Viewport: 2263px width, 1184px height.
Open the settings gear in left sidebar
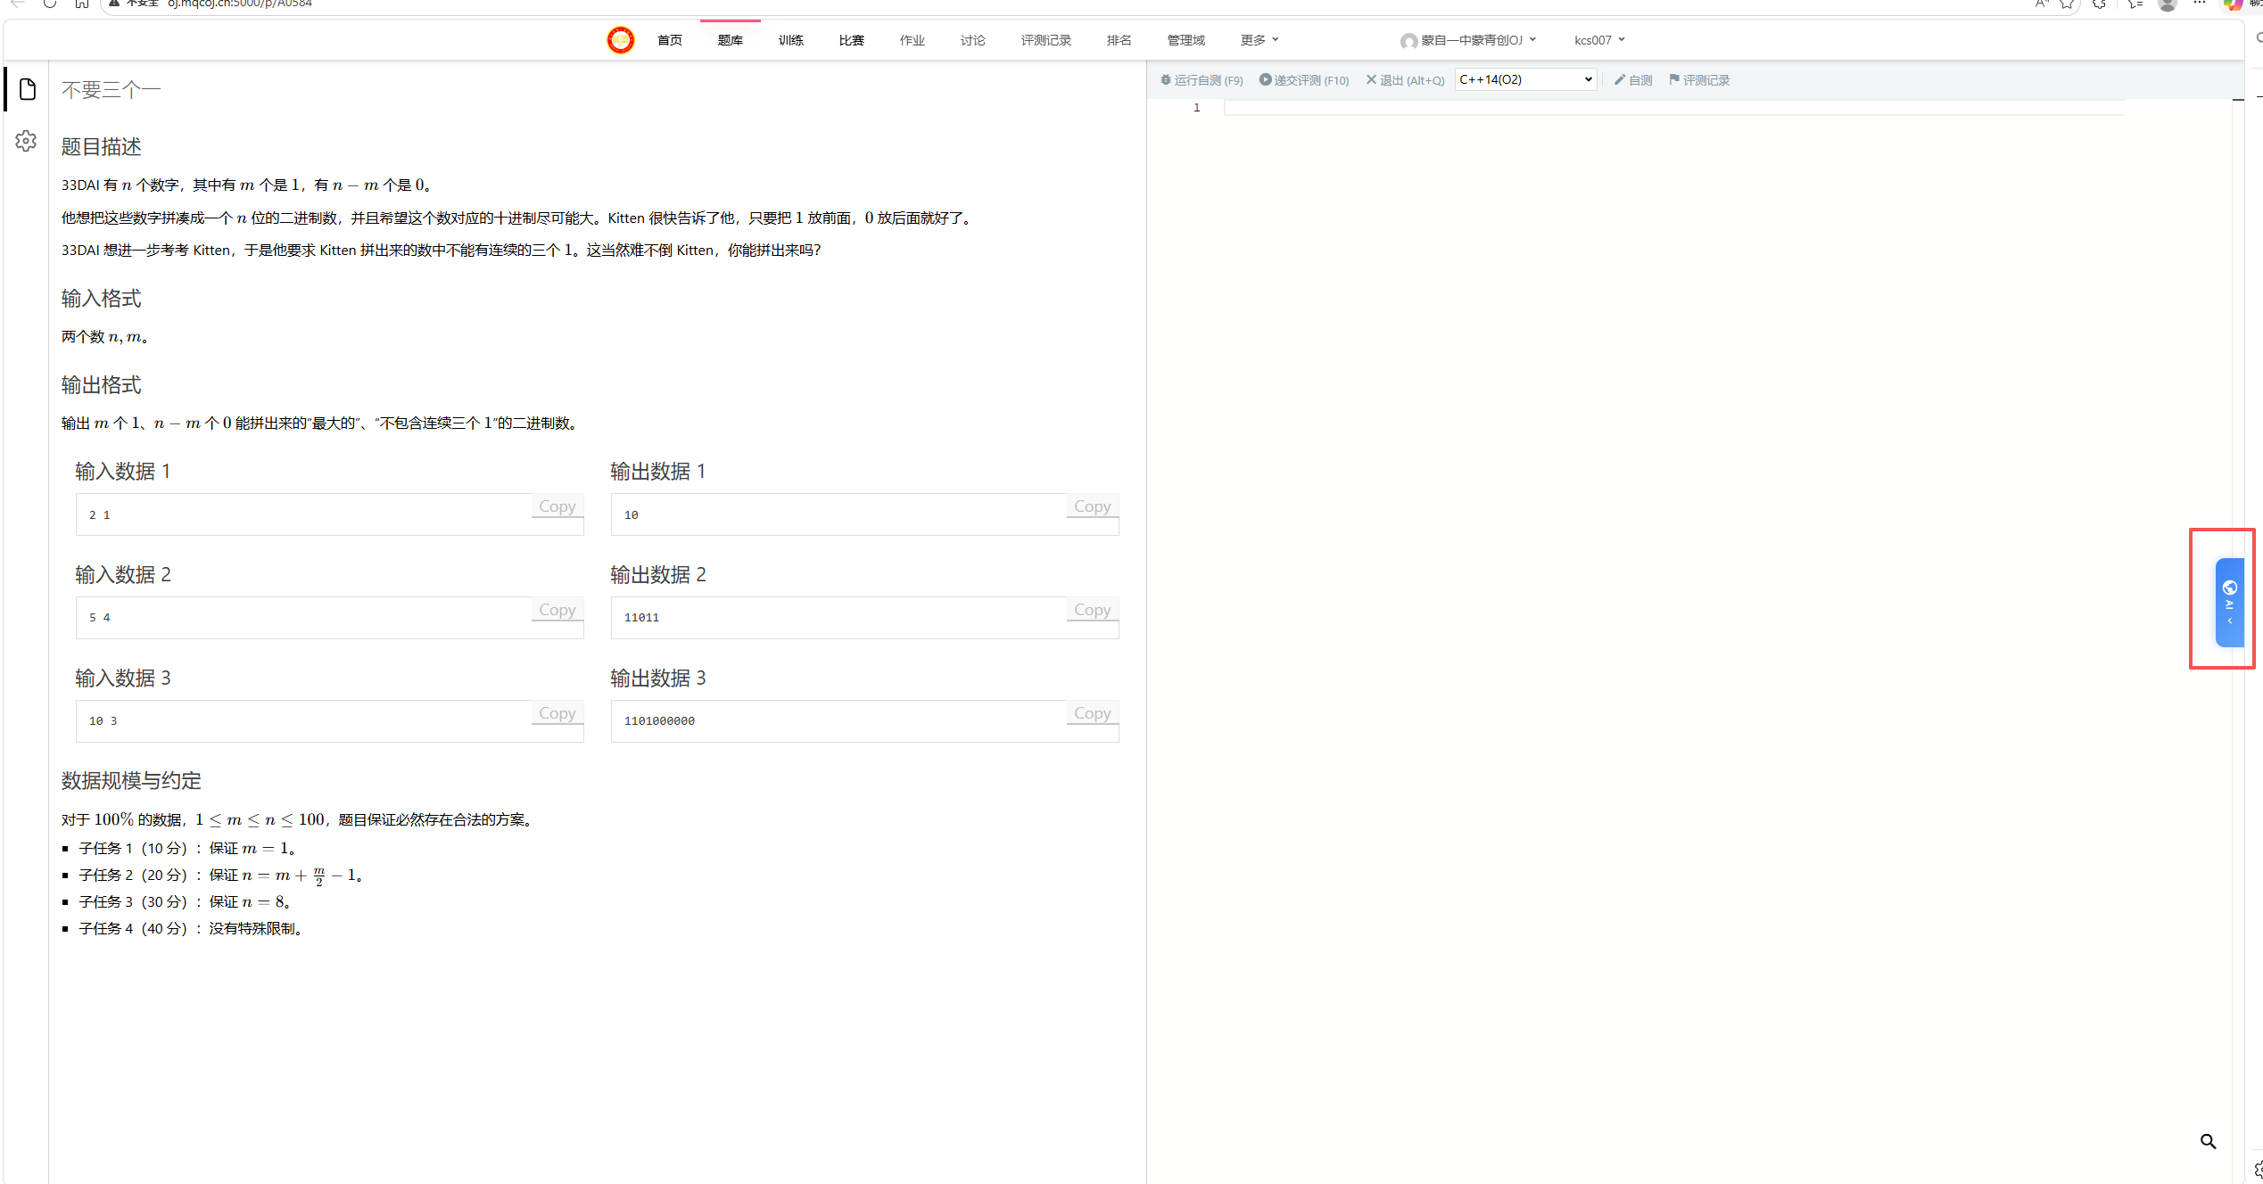point(26,141)
